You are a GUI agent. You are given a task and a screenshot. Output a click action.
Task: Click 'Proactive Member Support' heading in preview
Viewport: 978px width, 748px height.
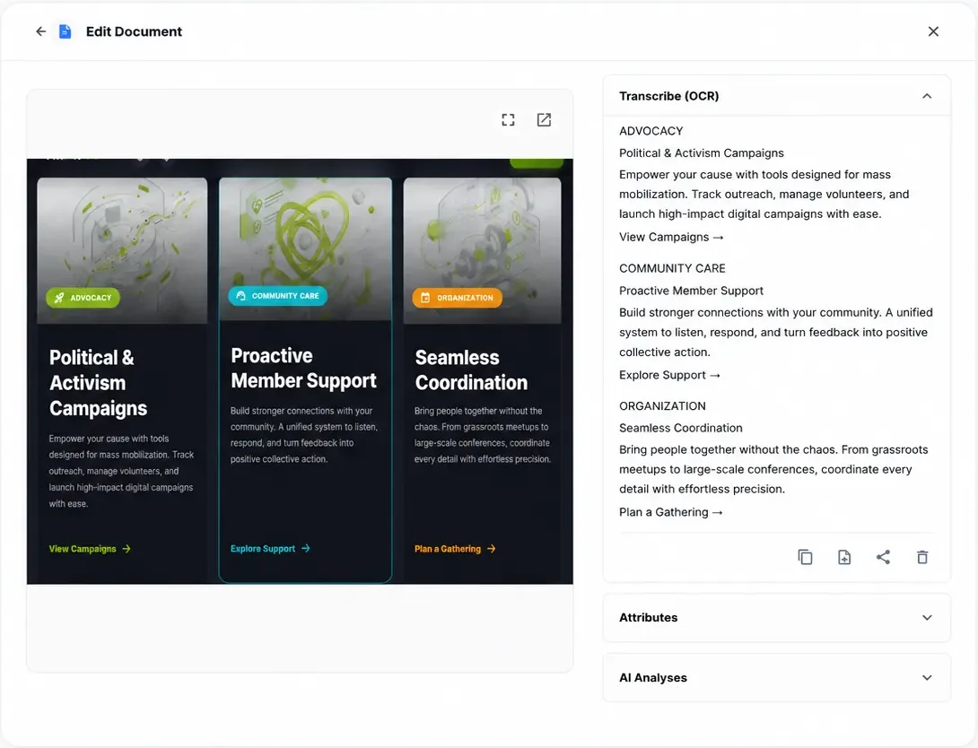tap(304, 368)
